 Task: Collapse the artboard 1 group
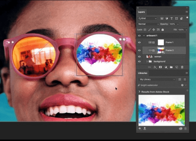(144, 36)
